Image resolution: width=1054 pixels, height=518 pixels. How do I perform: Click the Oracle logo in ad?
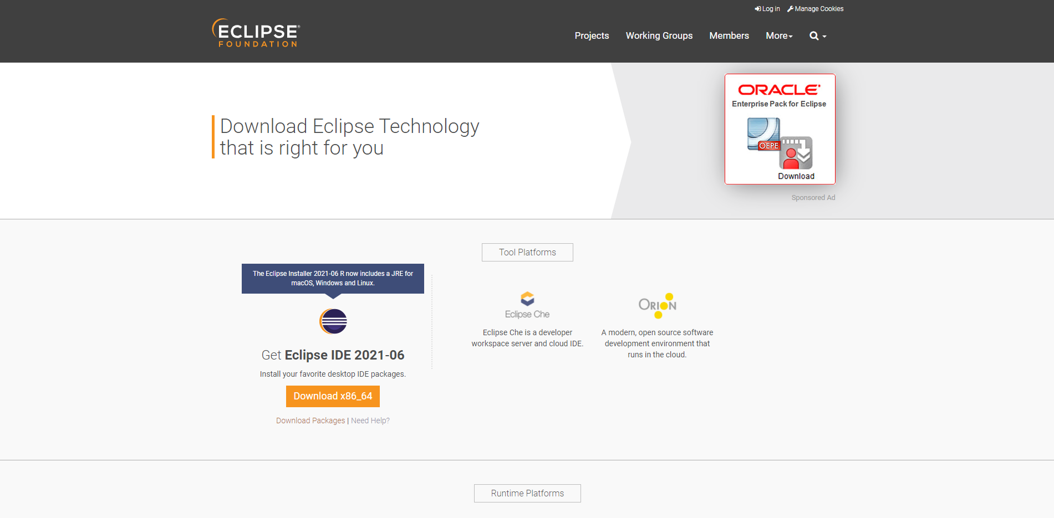coord(779,90)
